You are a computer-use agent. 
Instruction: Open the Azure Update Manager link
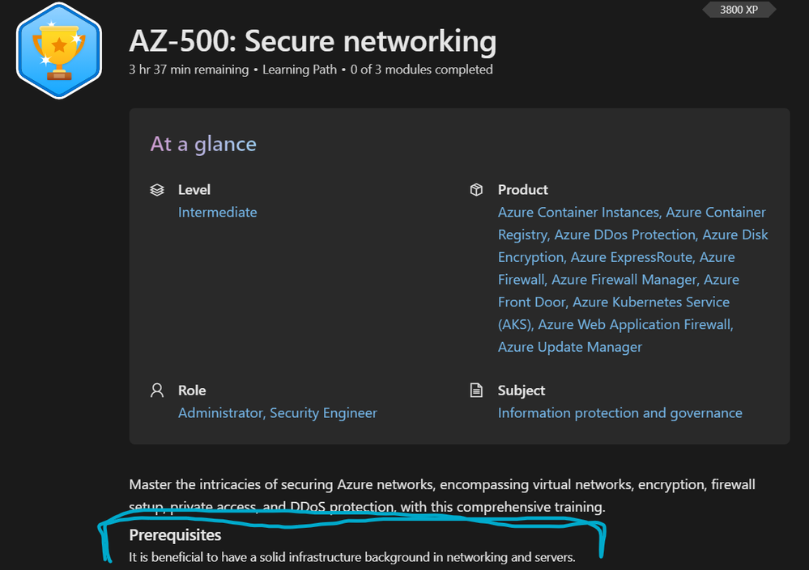point(569,347)
